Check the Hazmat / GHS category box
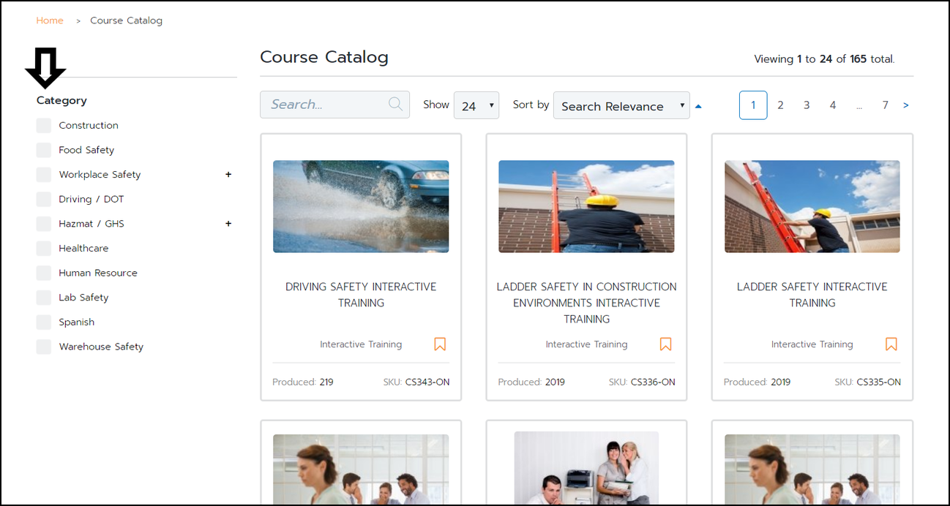 point(44,224)
